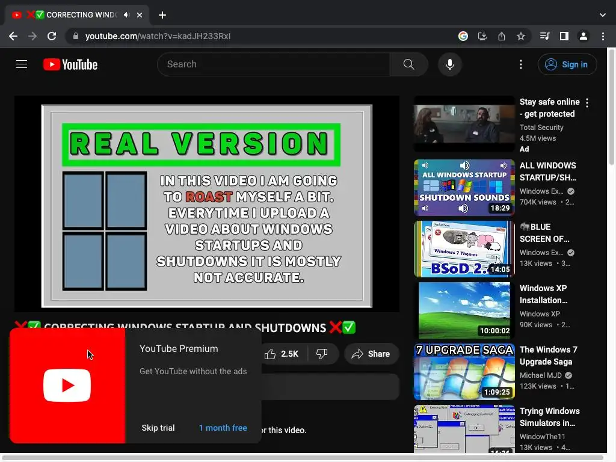Go forward with browser forward arrow
Image resolution: width=616 pixels, height=462 pixels.
(x=32, y=36)
